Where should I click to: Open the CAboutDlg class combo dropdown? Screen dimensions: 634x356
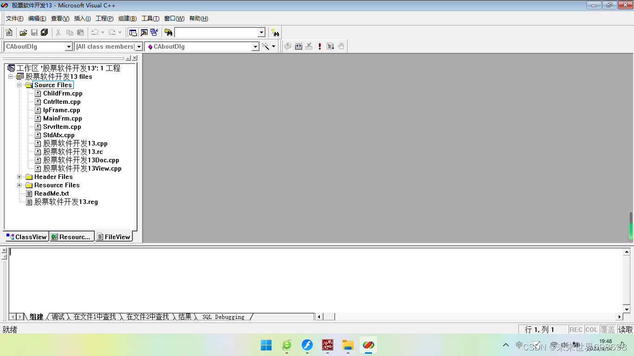[x=69, y=46]
